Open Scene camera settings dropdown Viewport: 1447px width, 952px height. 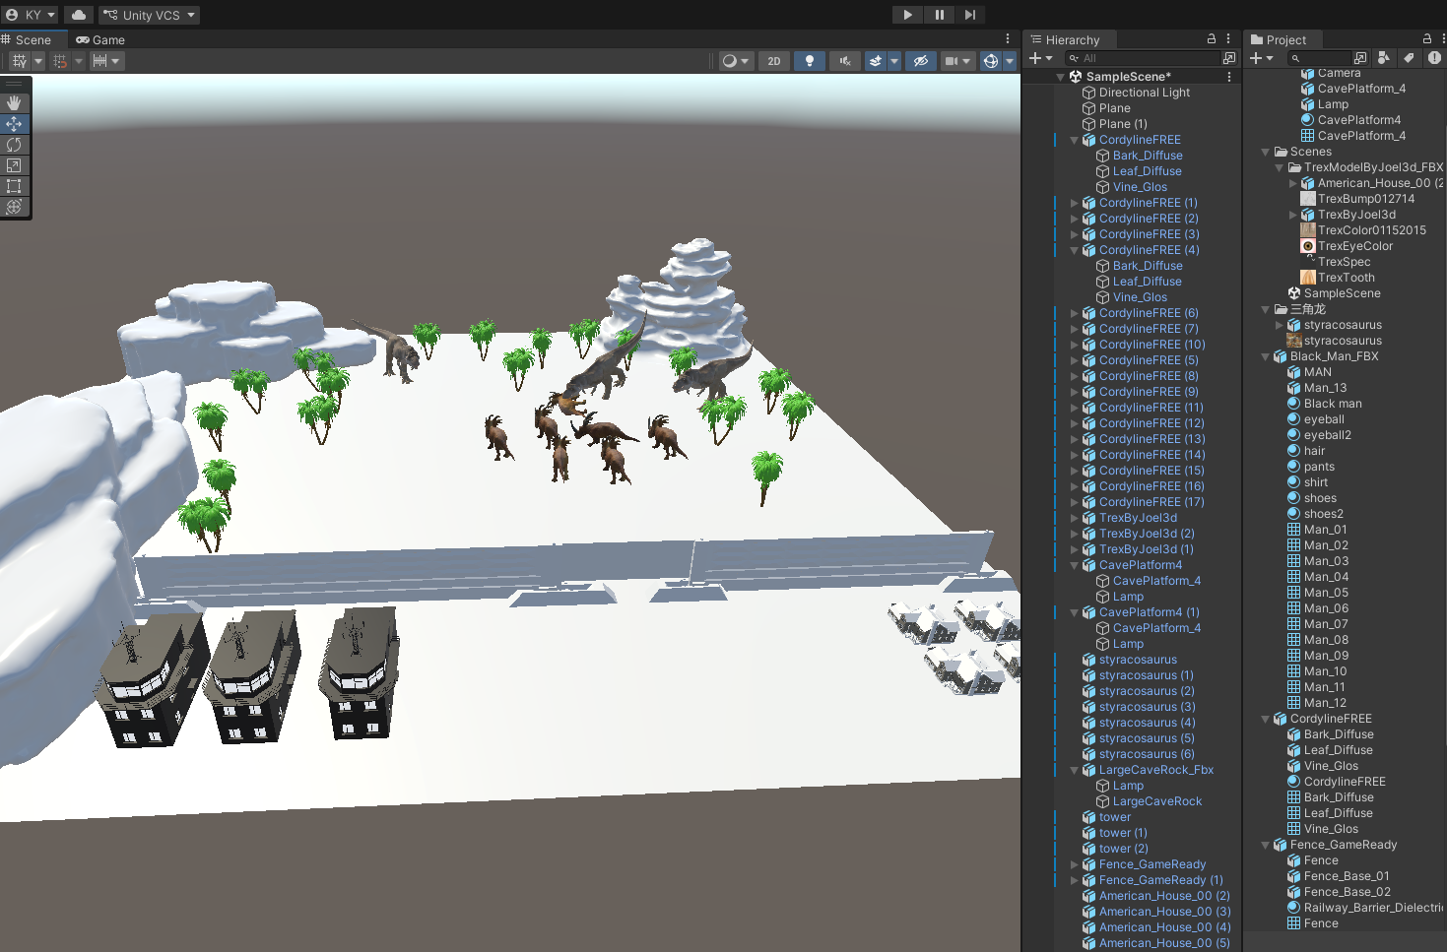pos(958,61)
